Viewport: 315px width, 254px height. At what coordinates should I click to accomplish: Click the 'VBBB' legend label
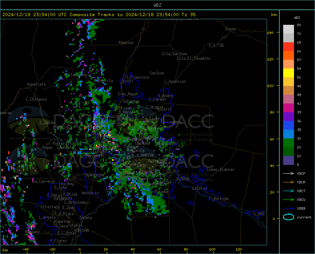coord(301,209)
